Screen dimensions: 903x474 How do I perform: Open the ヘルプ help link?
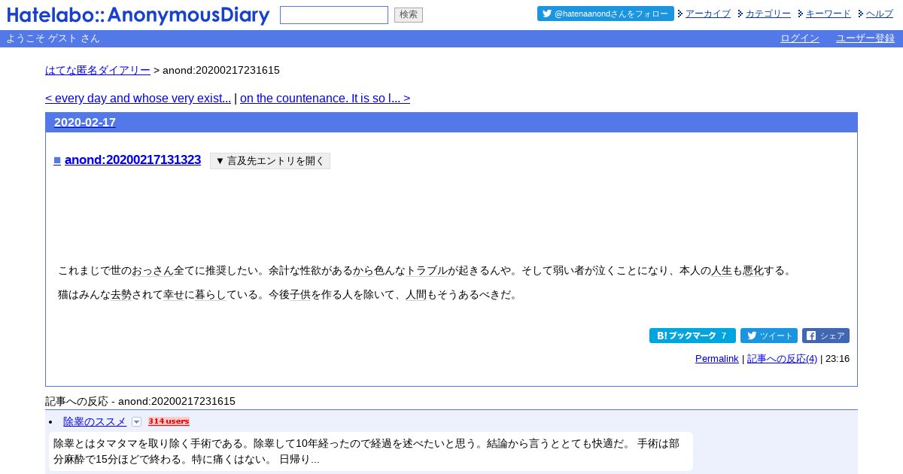(880, 14)
